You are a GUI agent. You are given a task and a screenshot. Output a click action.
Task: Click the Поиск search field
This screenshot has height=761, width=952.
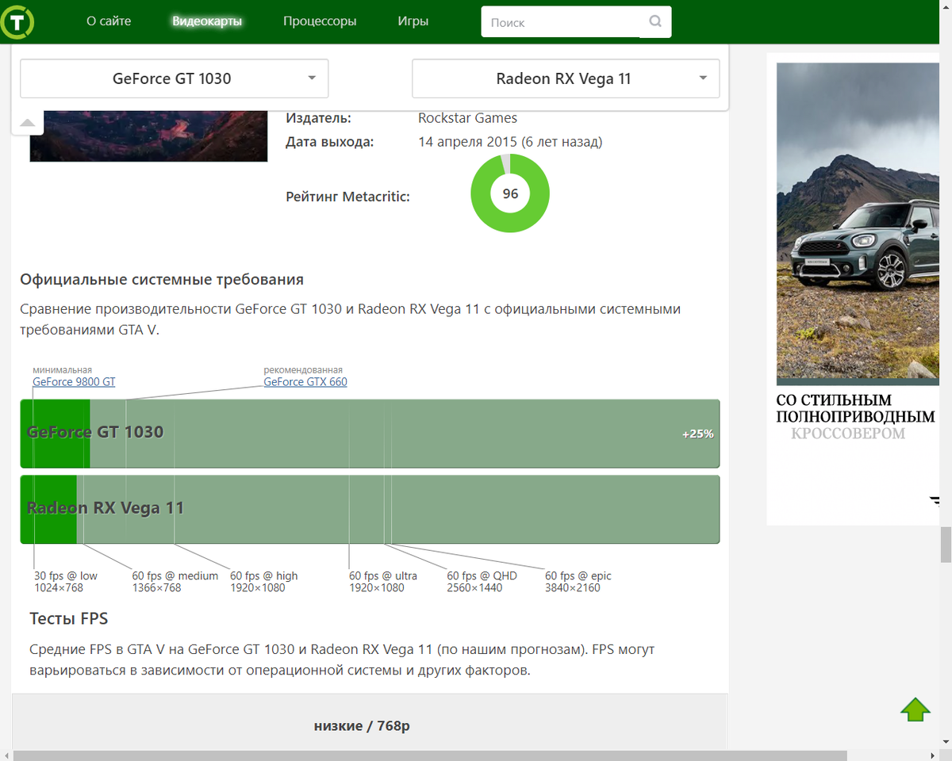tap(561, 22)
